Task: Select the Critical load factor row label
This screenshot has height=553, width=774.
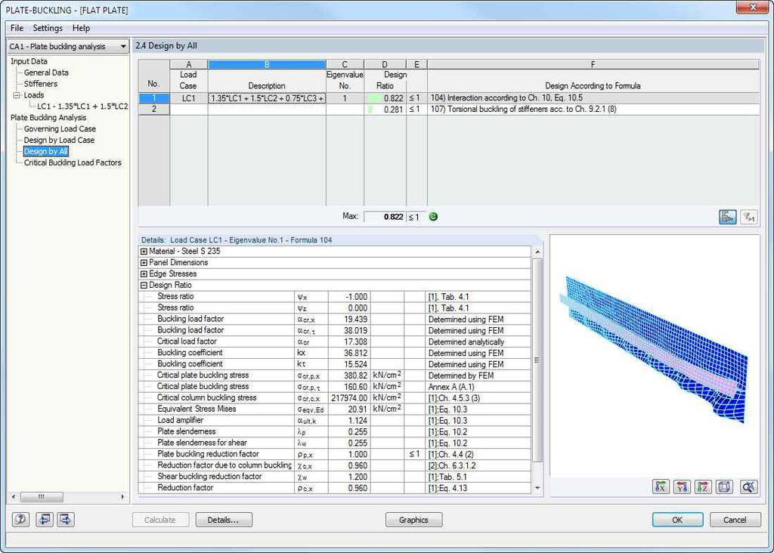Action: pyautogui.click(x=187, y=341)
